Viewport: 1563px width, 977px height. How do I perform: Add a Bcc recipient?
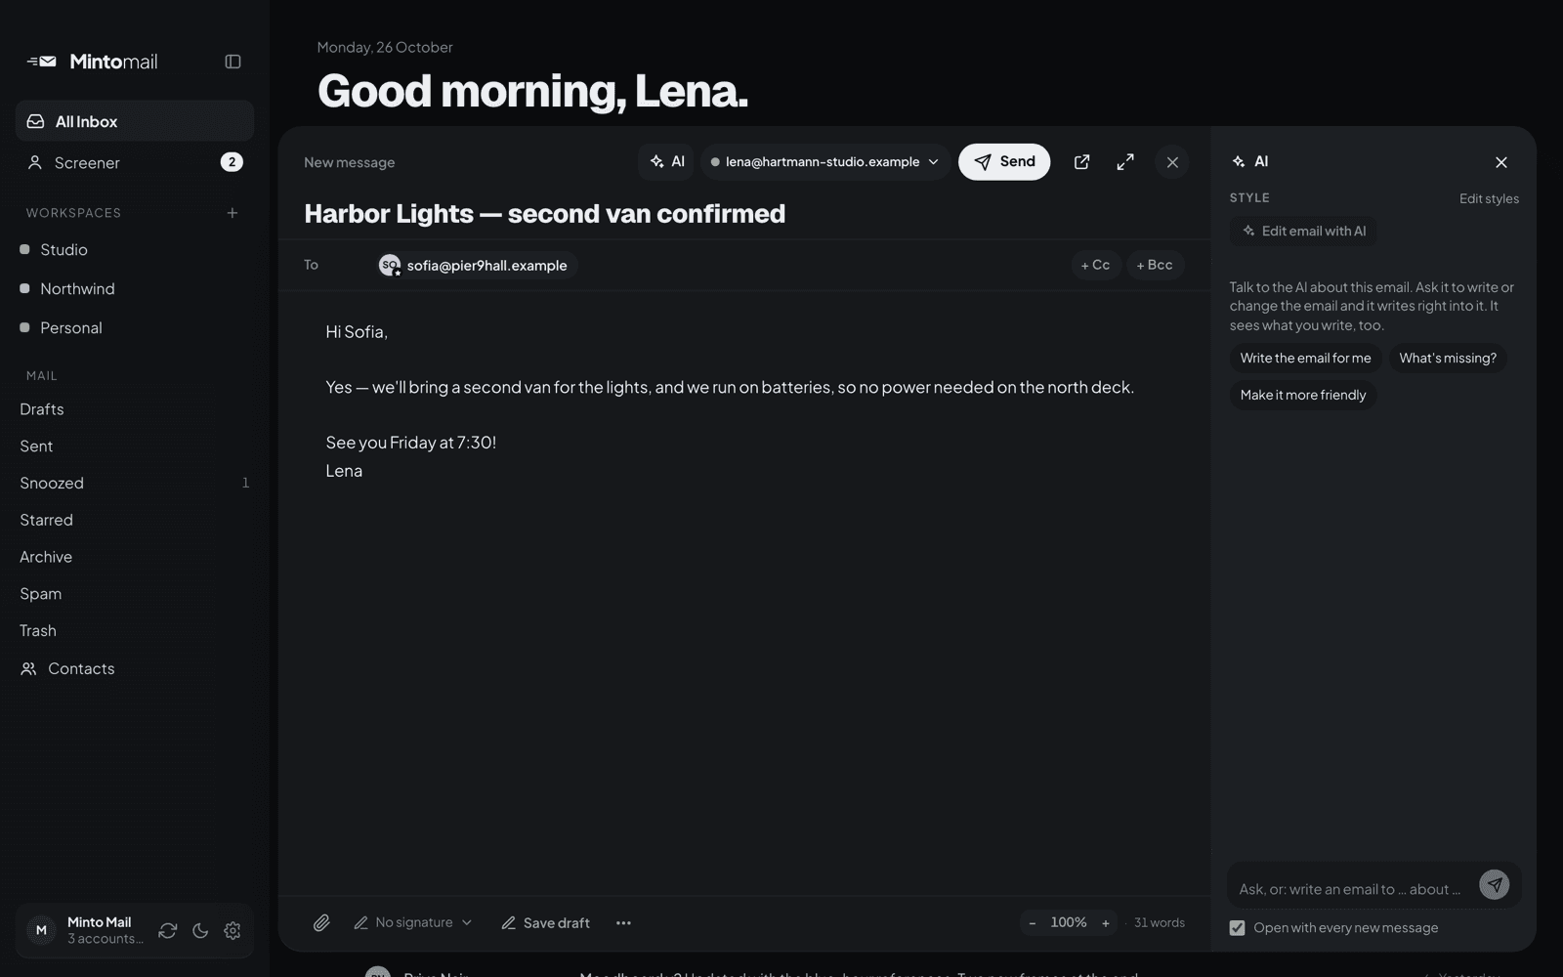pos(1155,265)
